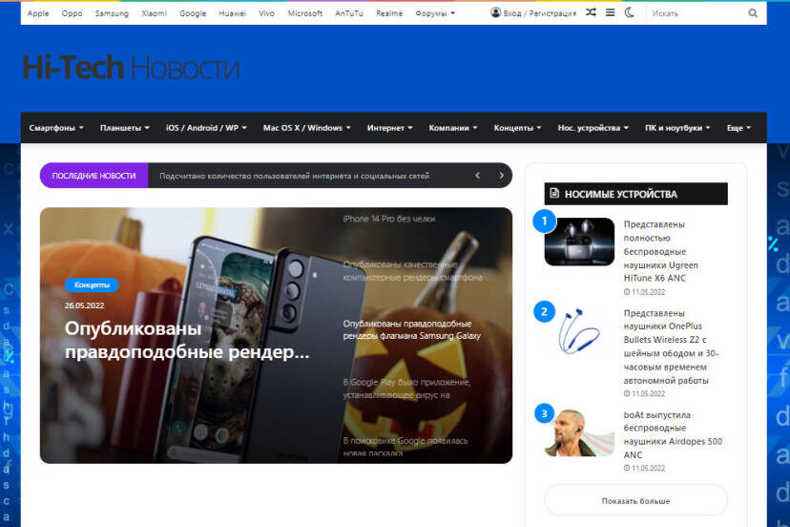Expand Нос. устройства menu

[593, 128]
